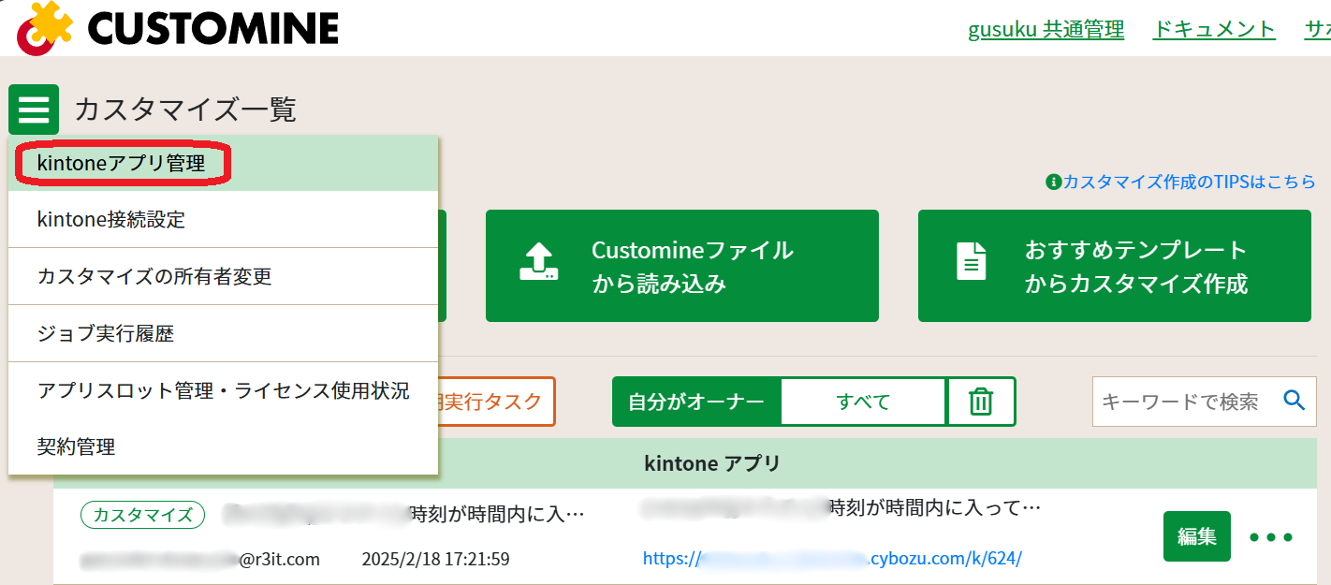Click Customineファイルから読み込み button
1331x585 pixels.
[681, 266]
